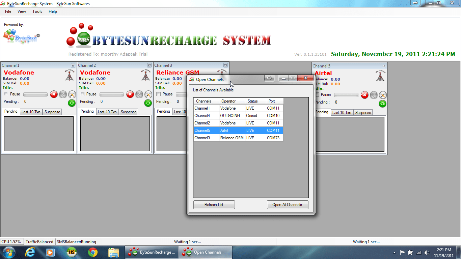This screenshot has width=461, height=259.
Task: Open the tools settings icon in Channel 2
Action: [x=148, y=94]
